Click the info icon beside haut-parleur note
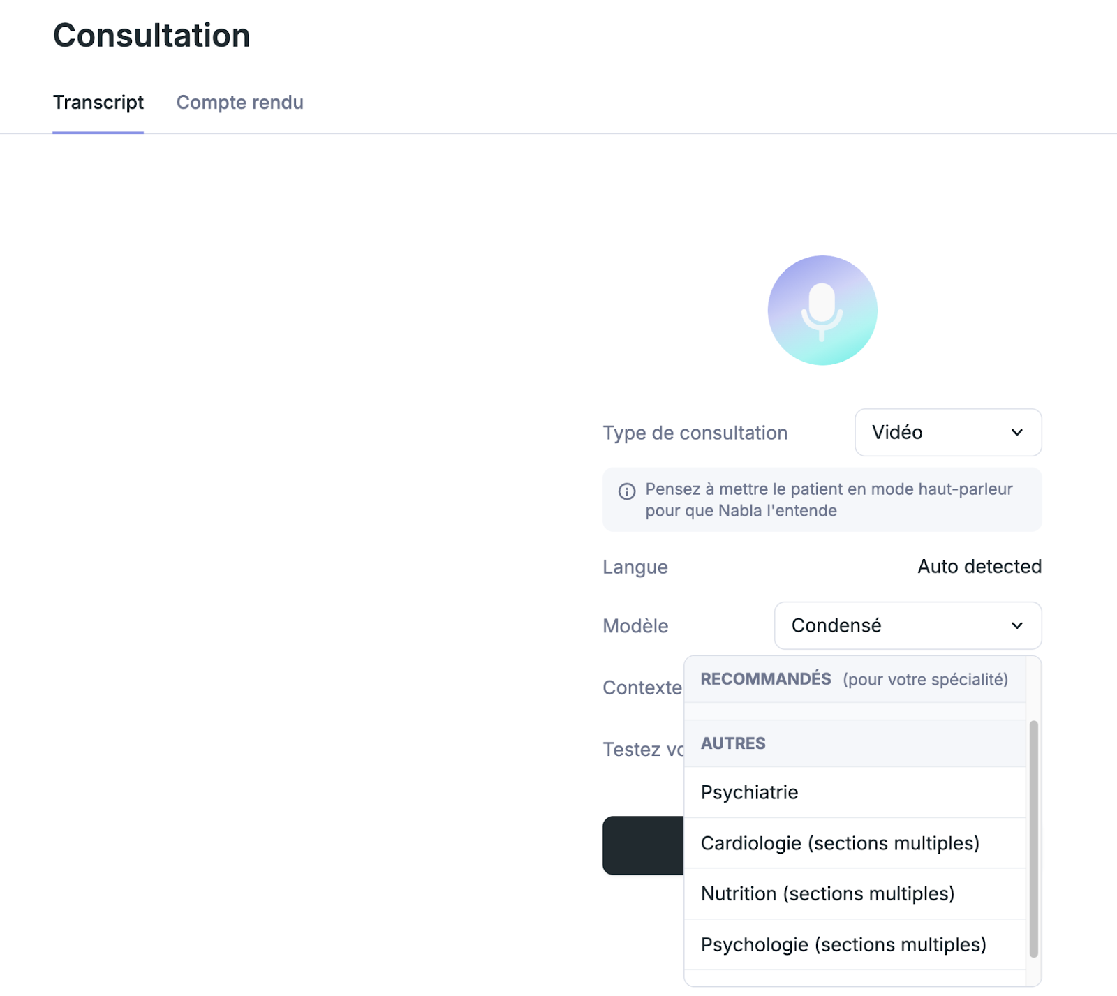1117x996 pixels. 627,491
